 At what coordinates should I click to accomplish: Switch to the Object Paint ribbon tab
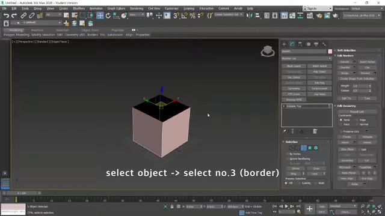coord(90,30)
